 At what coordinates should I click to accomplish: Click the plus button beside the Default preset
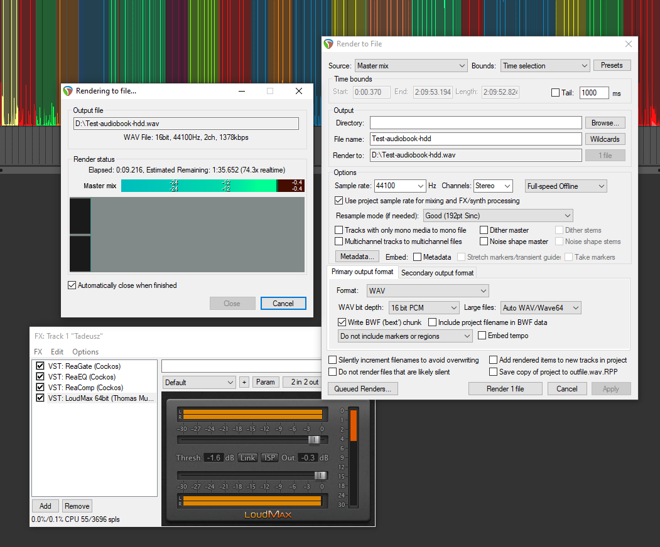click(244, 382)
